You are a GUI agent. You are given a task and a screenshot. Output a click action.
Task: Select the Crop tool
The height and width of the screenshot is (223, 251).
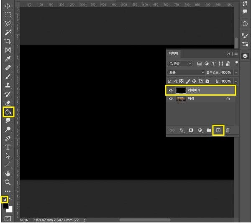coord(8,41)
